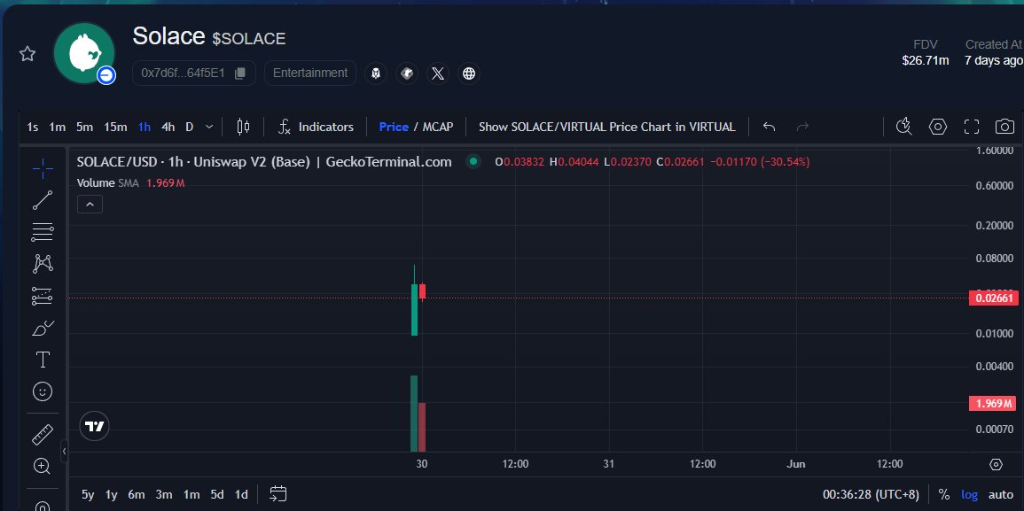Open timezone menu at 00:36:28 (UTC+8)
Viewport: 1024px width, 511px height.
[871, 495]
